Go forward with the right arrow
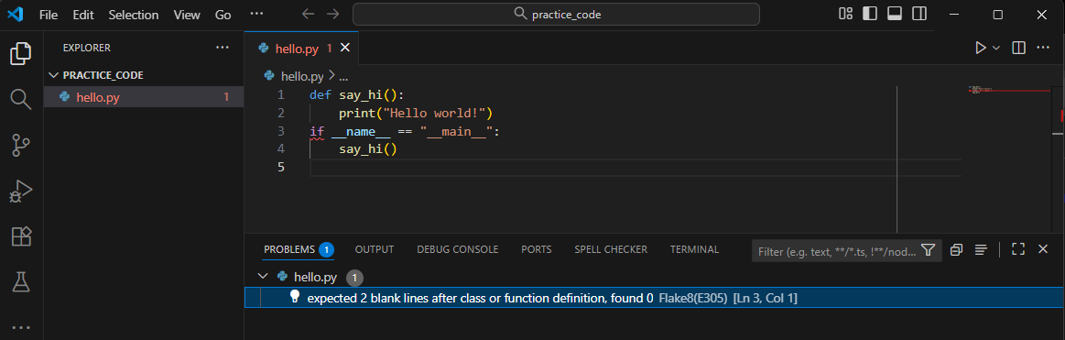The width and height of the screenshot is (1065, 340). (x=332, y=14)
